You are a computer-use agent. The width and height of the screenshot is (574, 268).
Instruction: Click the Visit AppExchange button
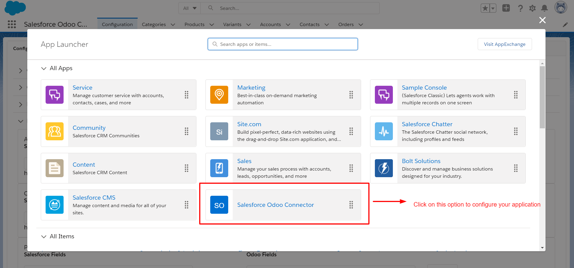504,44
